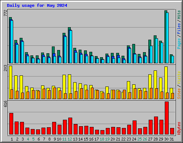Click the Hits legend label
This screenshot has height=143, width=183.
[179, 15]
